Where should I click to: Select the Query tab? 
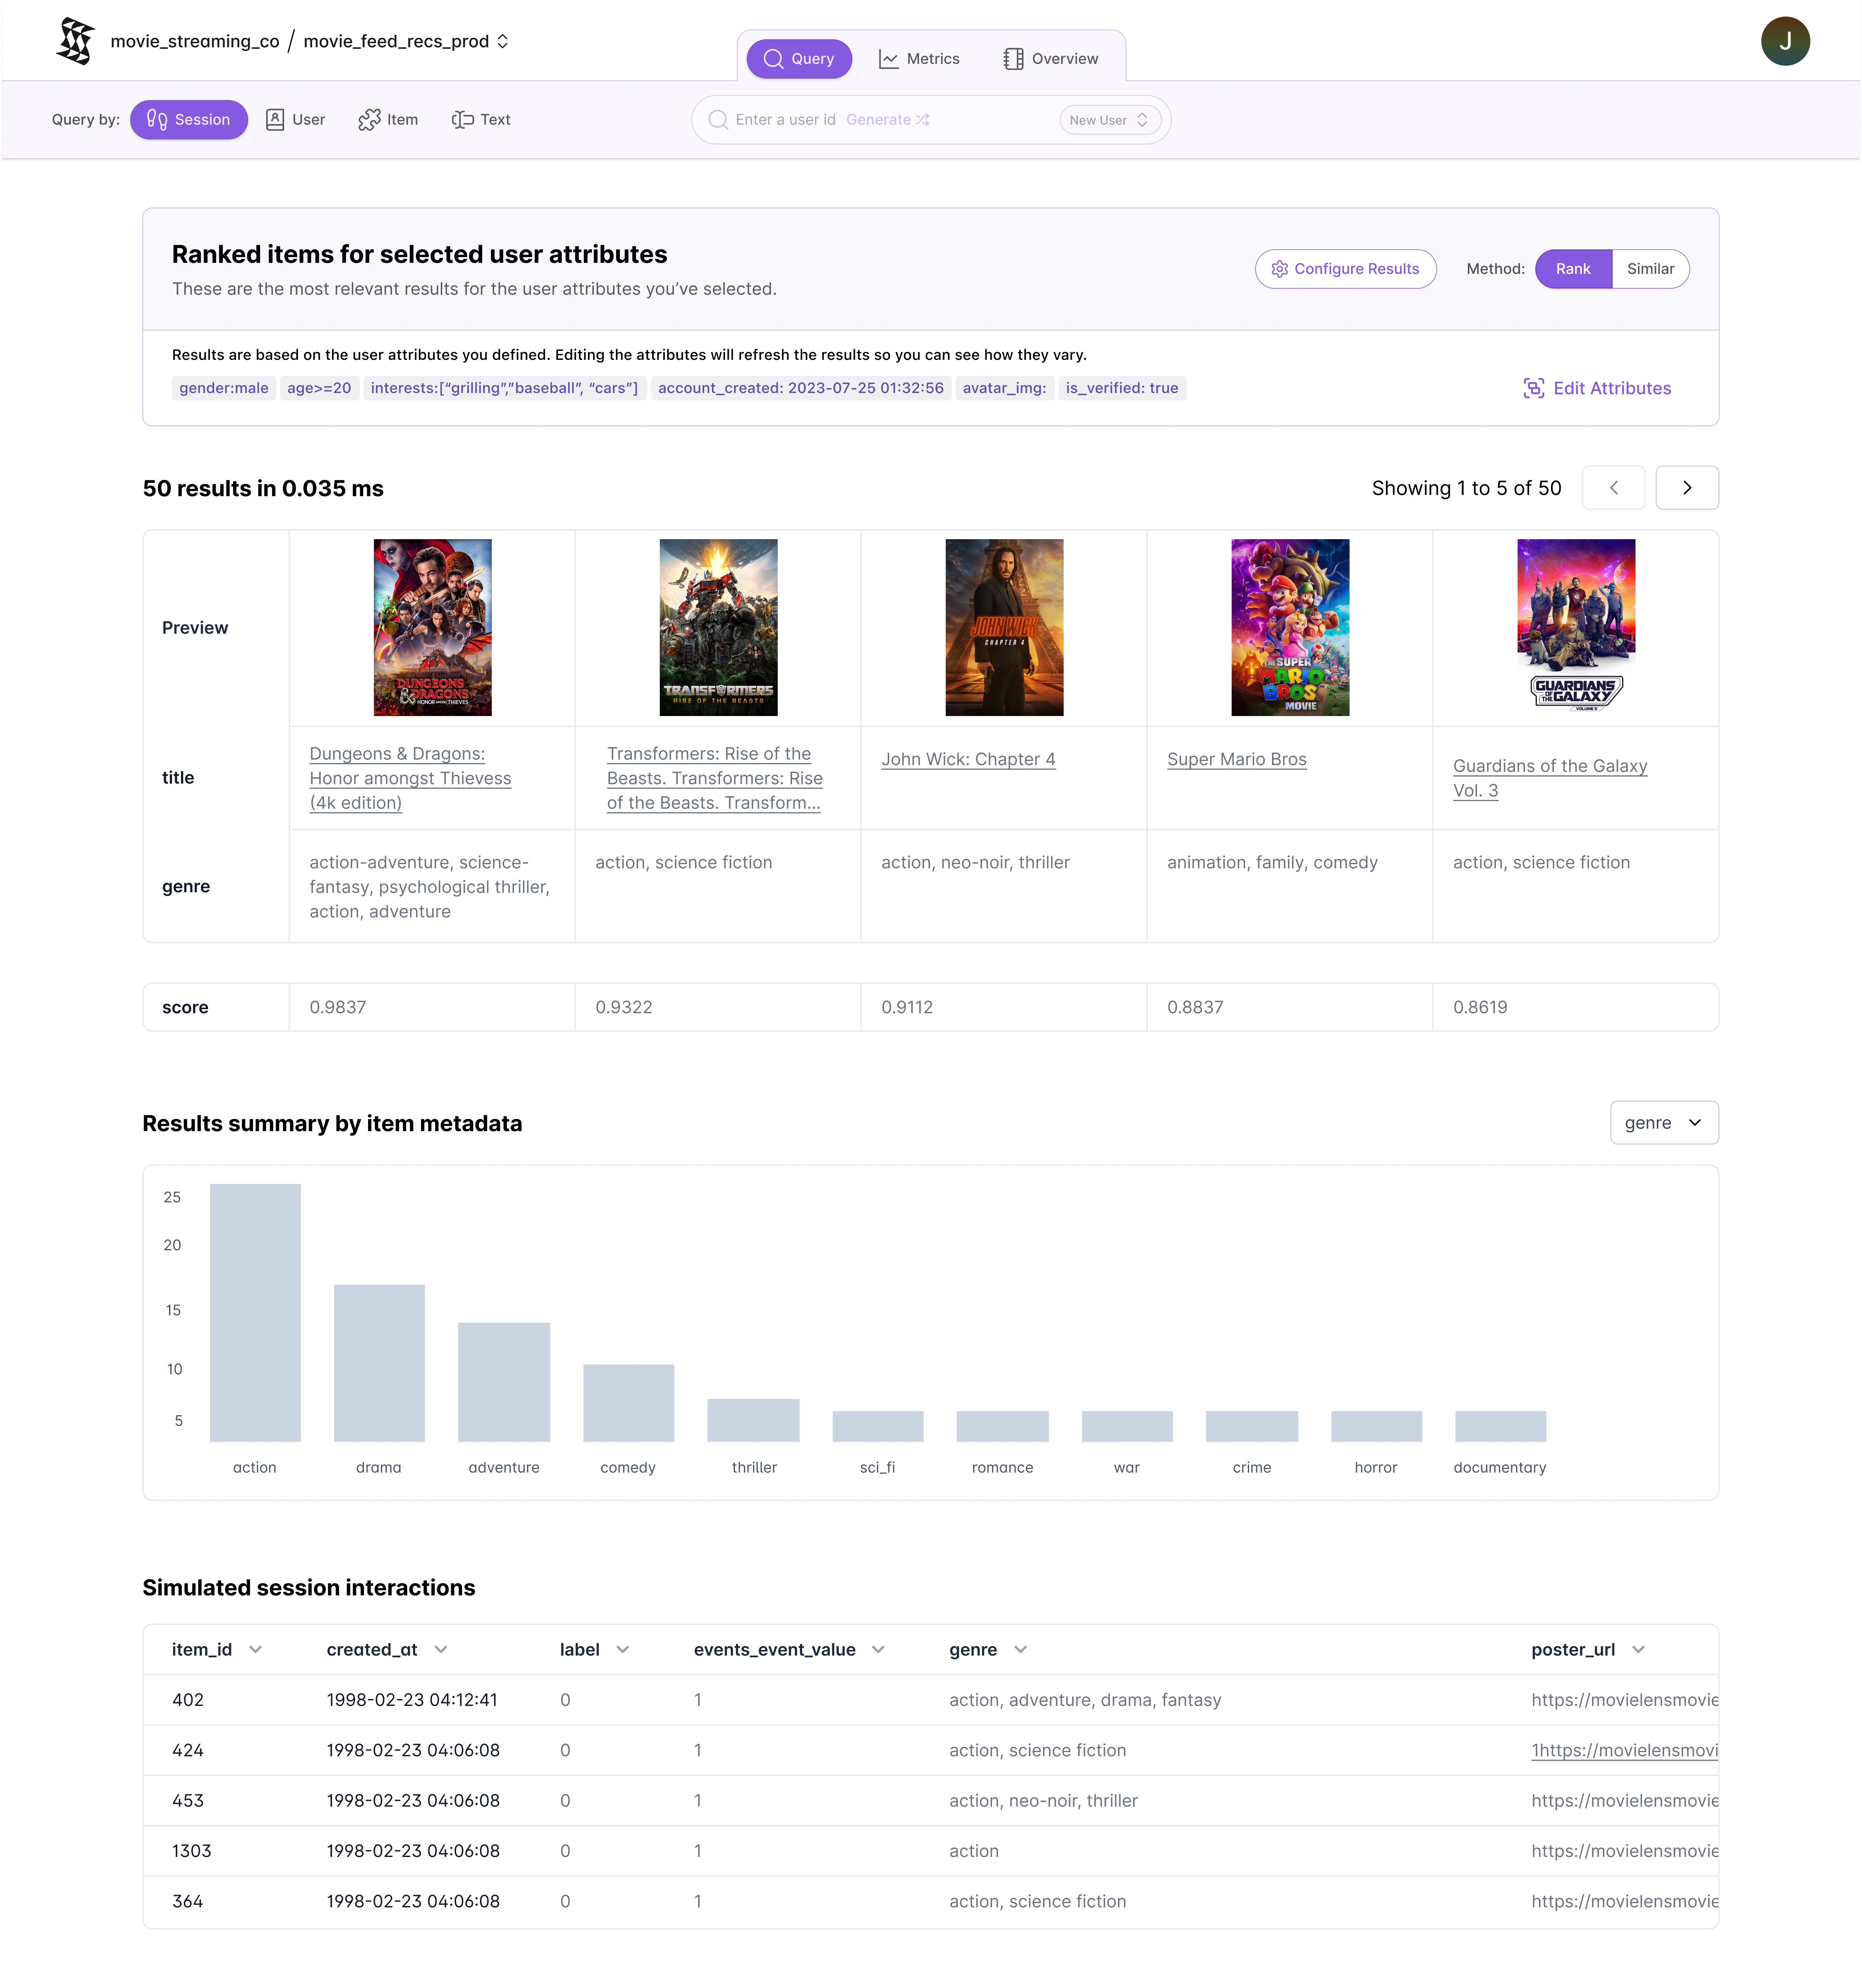[x=799, y=59]
